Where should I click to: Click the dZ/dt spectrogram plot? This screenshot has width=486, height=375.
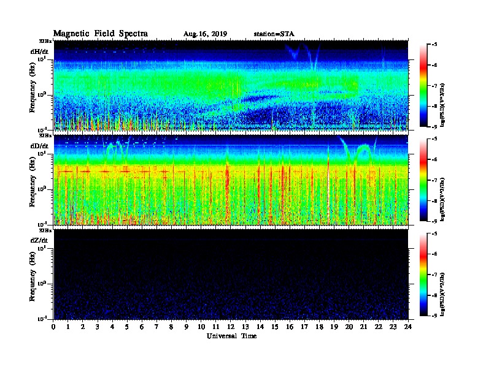click(x=231, y=275)
